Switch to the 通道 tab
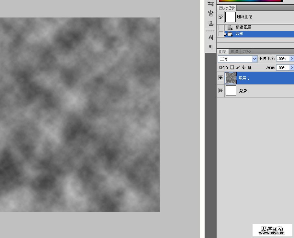 click(234, 51)
